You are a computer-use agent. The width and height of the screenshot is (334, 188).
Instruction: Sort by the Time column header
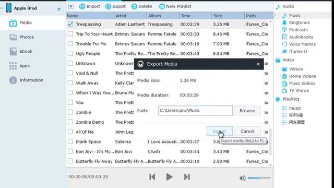[196, 16]
